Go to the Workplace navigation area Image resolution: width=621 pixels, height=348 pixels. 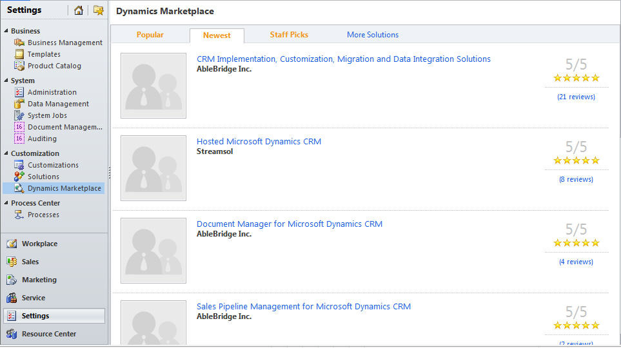click(x=39, y=244)
